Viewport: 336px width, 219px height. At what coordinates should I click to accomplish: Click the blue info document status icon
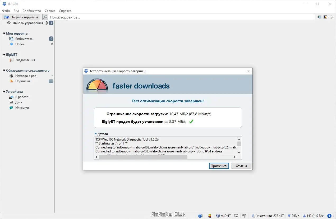click(200, 216)
